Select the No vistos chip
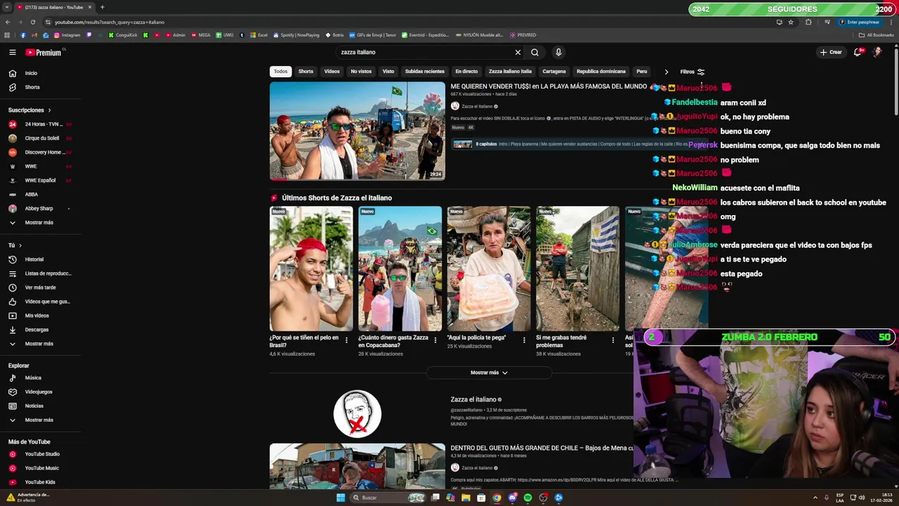Viewport: 899px width, 506px height. click(361, 72)
